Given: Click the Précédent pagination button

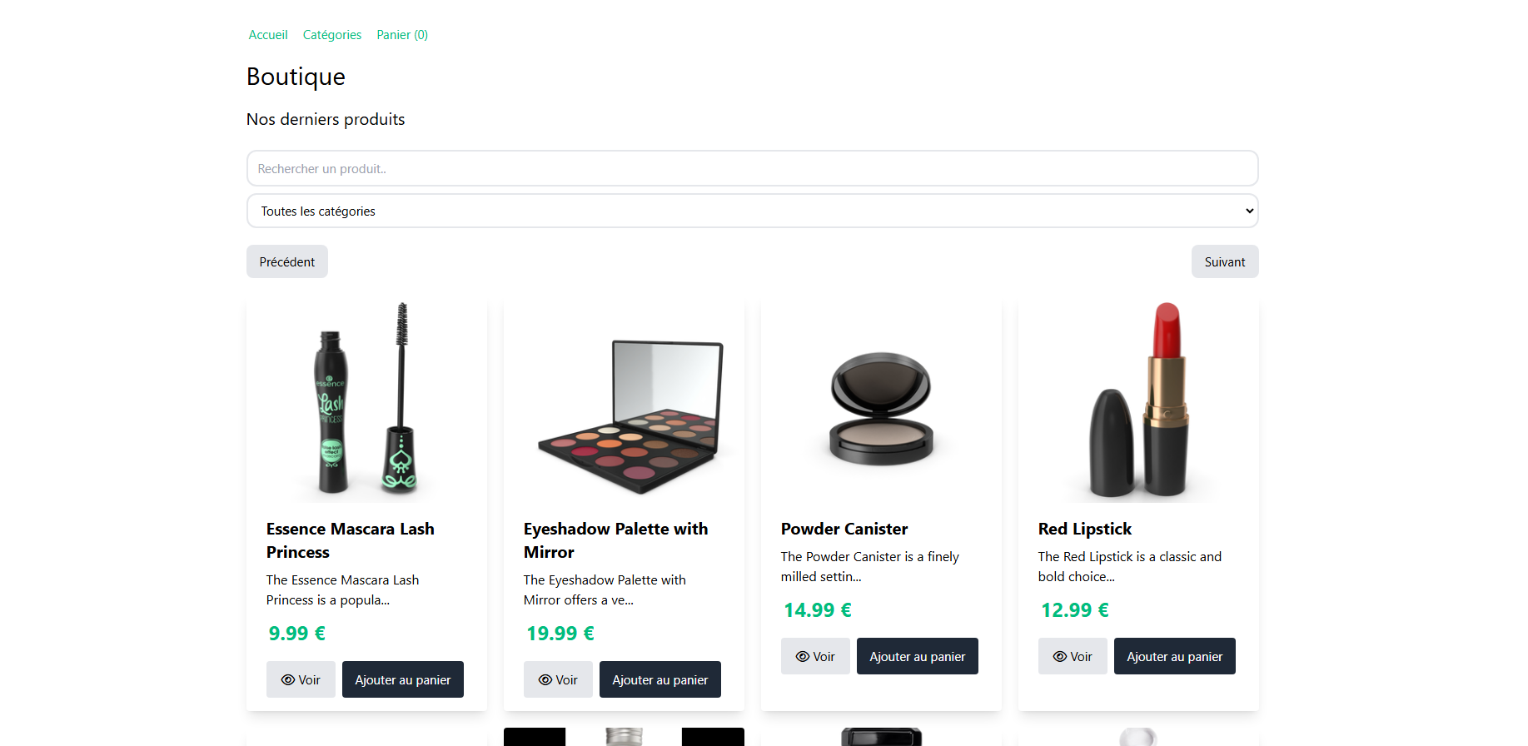Looking at the screenshot, I should point(286,261).
